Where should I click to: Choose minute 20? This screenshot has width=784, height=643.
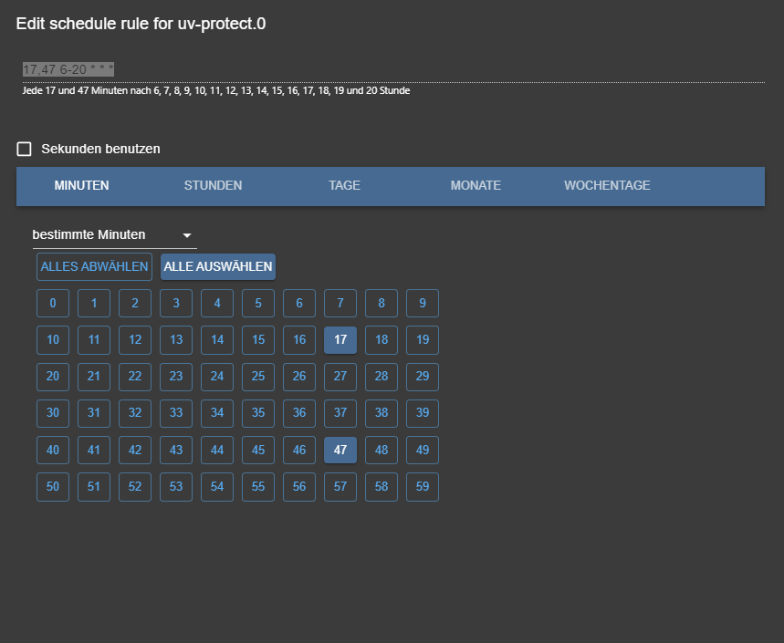click(x=53, y=377)
